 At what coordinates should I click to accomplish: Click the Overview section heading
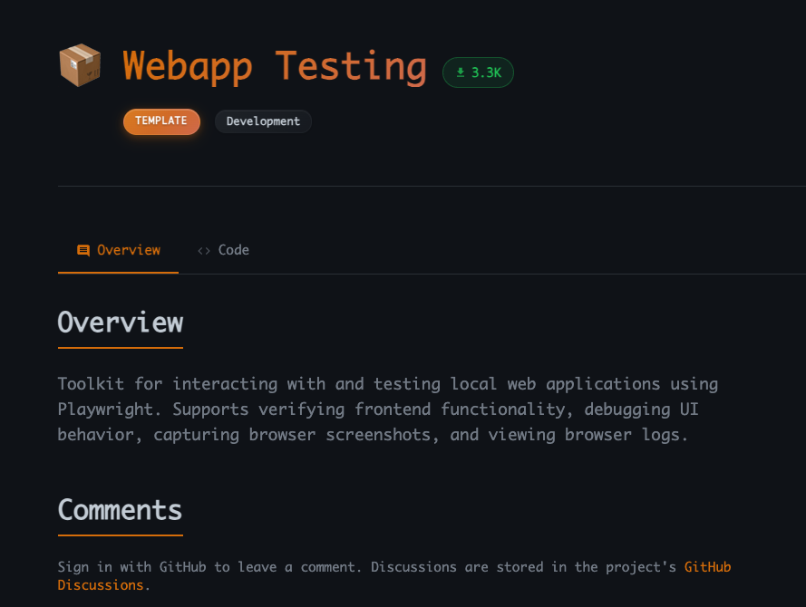[x=120, y=323]
